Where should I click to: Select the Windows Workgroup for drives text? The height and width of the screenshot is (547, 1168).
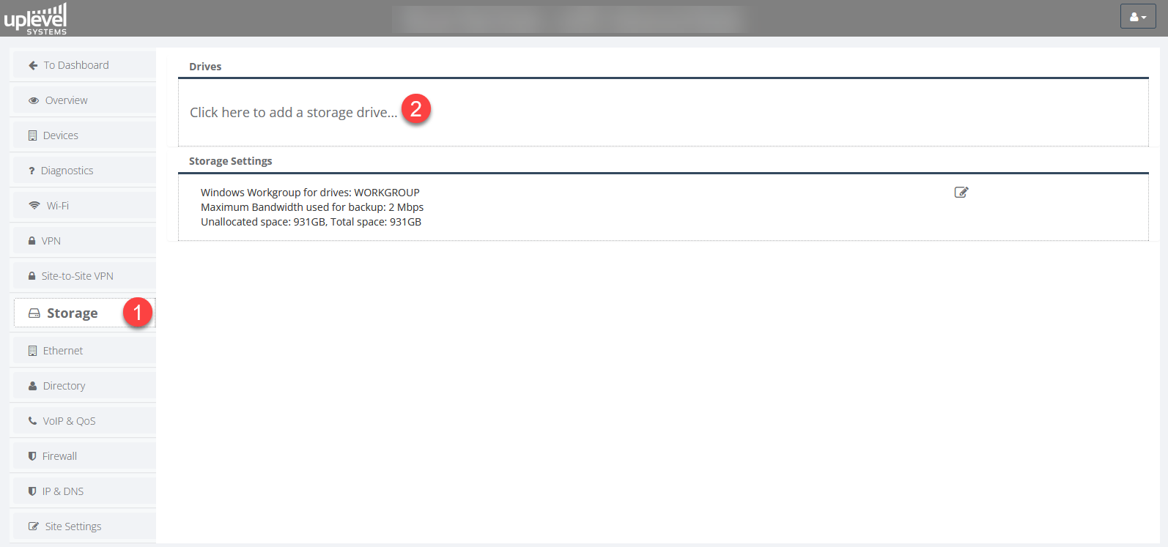(310, 193)
